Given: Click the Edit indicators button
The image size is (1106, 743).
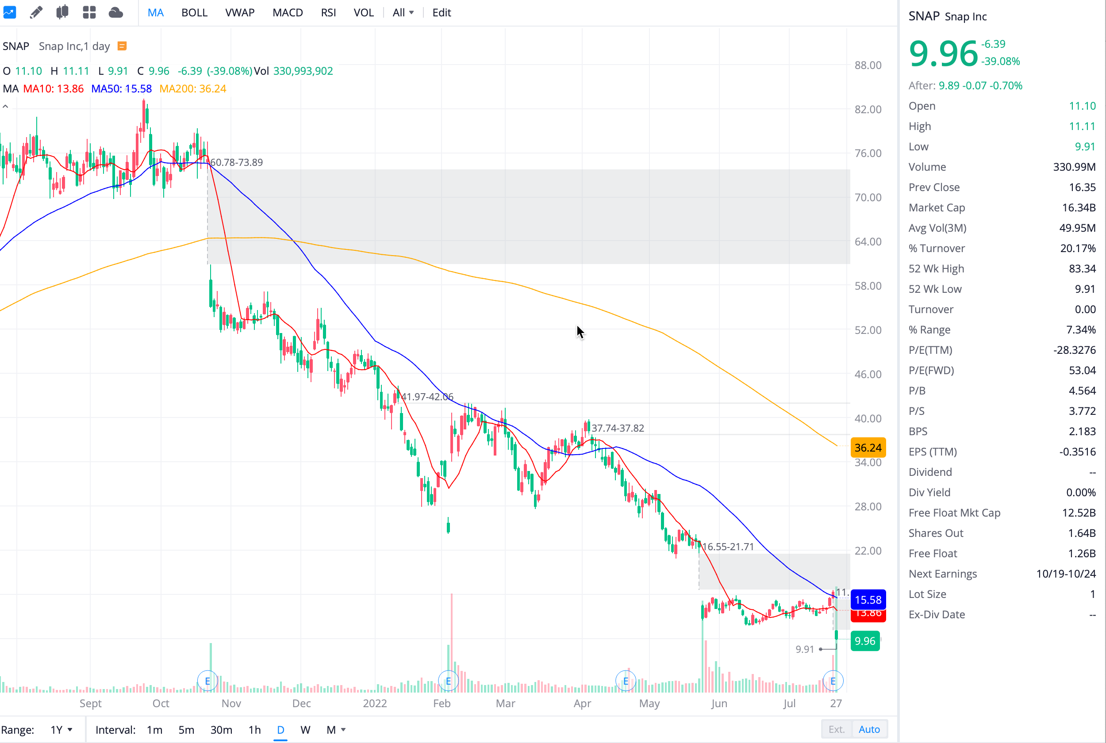Looking at the screenshot, I should 441,13.
